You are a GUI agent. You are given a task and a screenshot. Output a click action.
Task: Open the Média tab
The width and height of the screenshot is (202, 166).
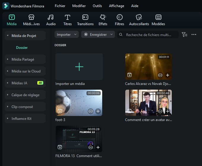[x=12, y=20]
